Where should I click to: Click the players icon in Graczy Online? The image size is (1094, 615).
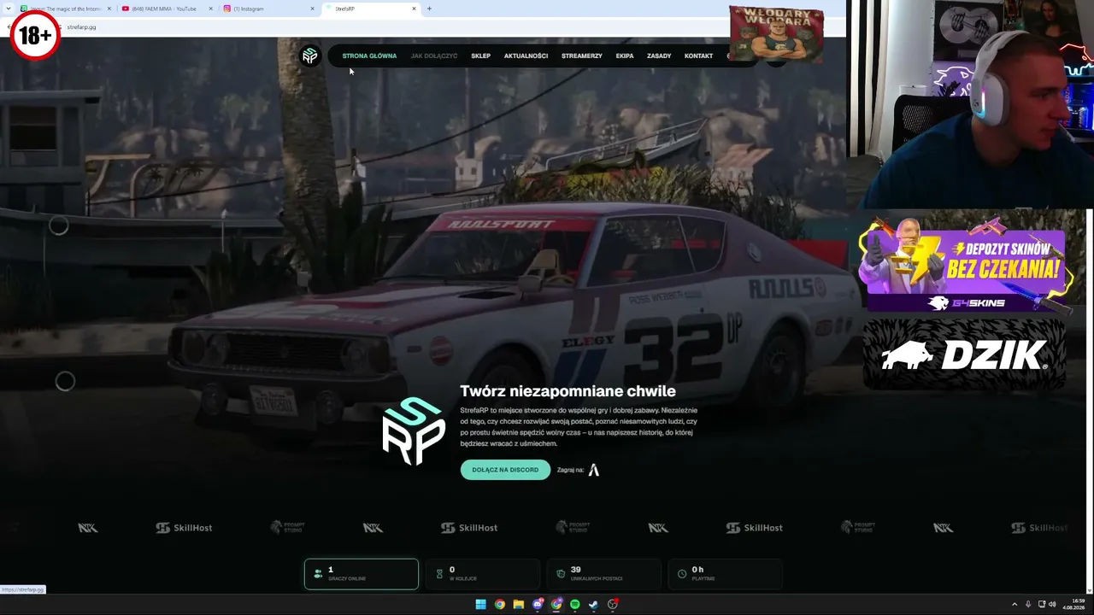point(318,574)
